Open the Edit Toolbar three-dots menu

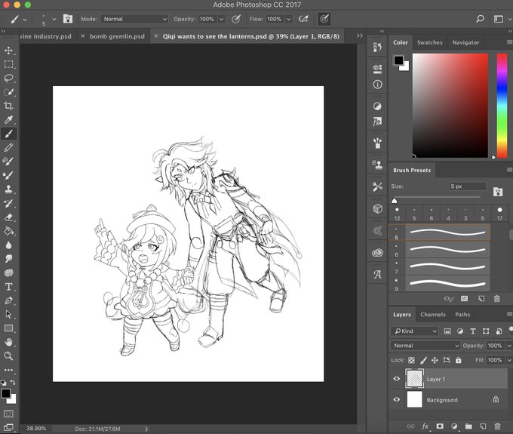(x=8, y=370)
